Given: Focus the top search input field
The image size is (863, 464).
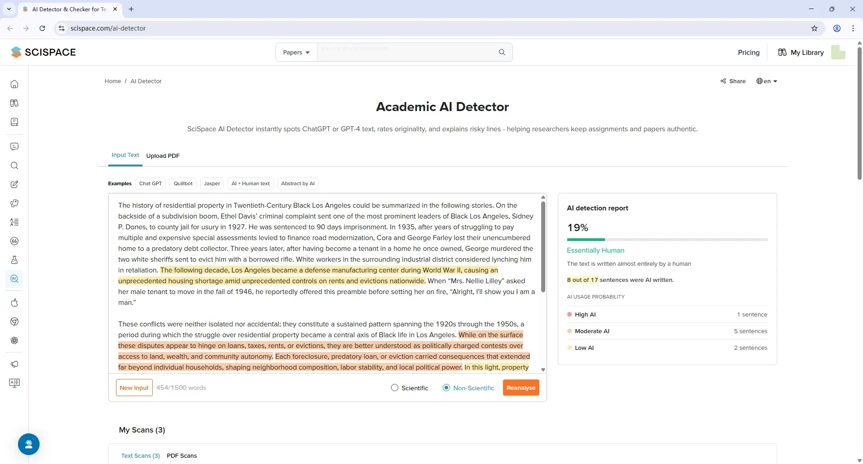Looking at the screenshot, I should (405, 52).
